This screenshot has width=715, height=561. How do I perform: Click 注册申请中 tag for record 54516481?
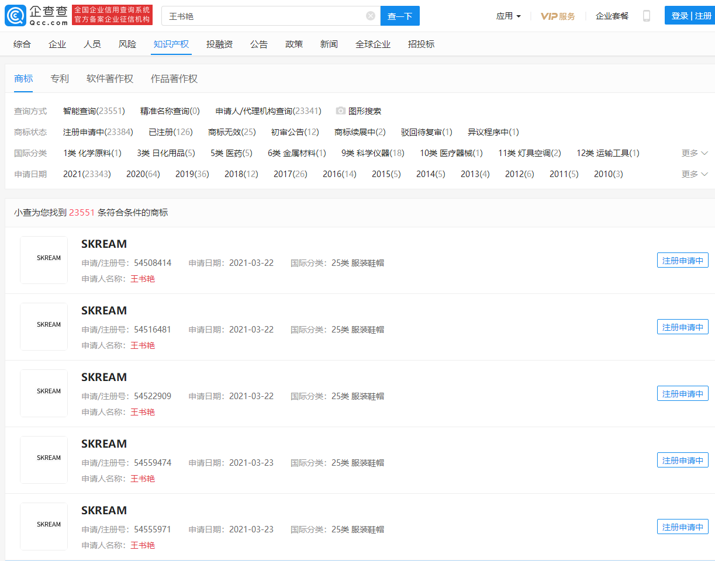tap(683, 327)
